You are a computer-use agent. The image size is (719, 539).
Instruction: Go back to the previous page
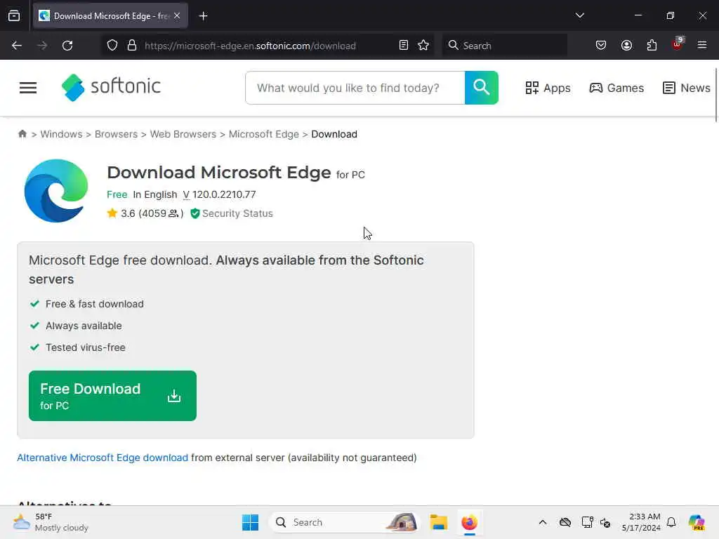click(x=17, y=46)
